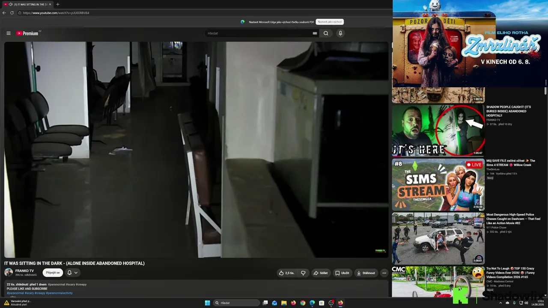Start voice search with the microphone
This screenshot has width=548, height=308.
(340, 33)
